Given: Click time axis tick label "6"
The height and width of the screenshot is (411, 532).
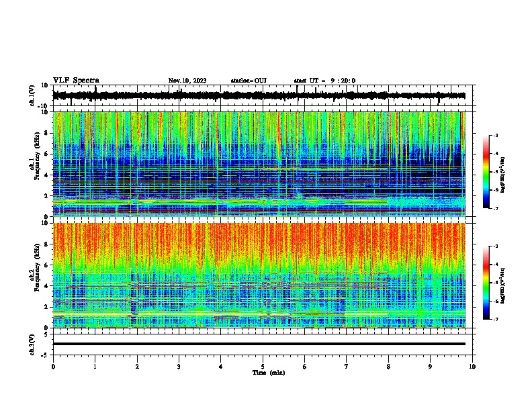Looking at the screenshot, I should (305, 367).
